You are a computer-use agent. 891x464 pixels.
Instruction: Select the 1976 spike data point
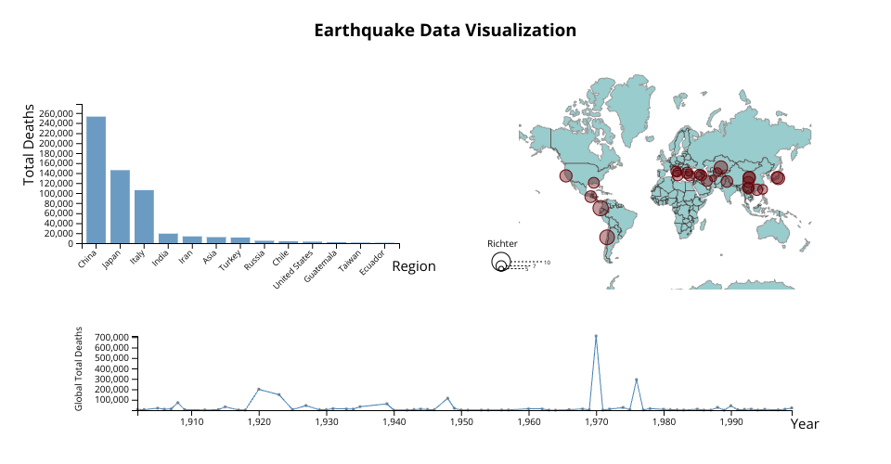pos(636,380)
